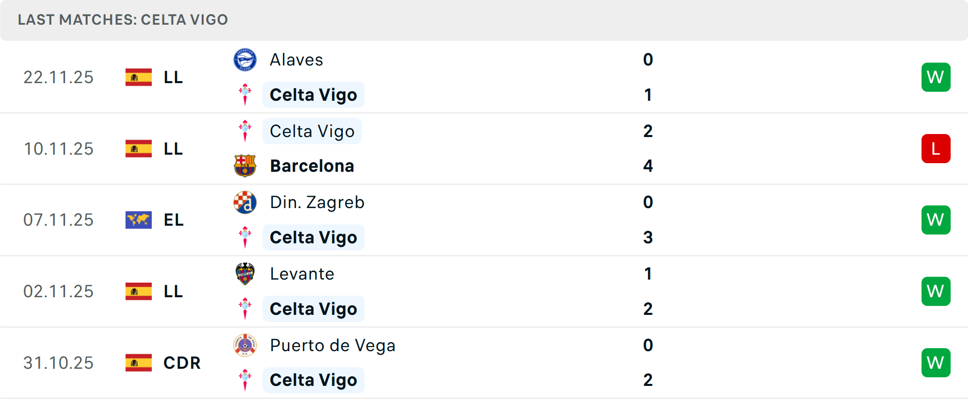Select the LL competition label for 02.11.25

tap(172, 291)
